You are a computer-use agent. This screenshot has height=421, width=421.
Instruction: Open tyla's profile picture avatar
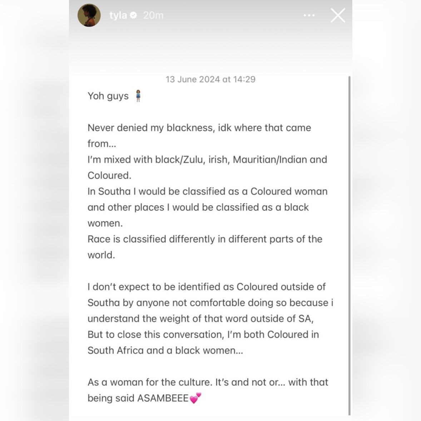(89, 15)
